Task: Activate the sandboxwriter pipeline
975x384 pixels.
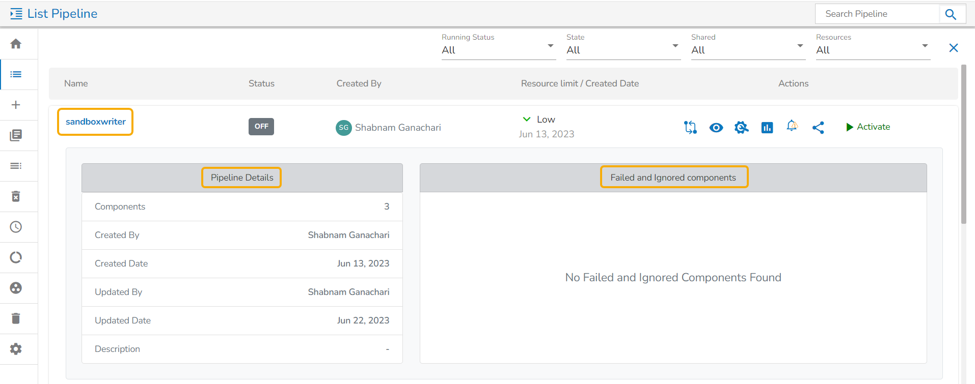Action: 868,127
